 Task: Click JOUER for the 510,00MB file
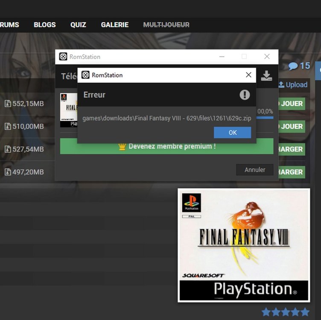292,126
